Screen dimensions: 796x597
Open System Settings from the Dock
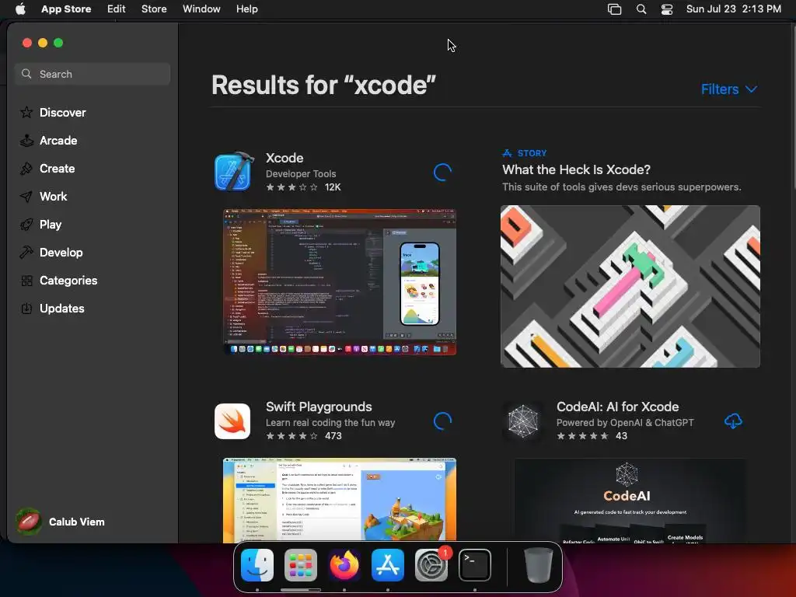coord(431,565)
